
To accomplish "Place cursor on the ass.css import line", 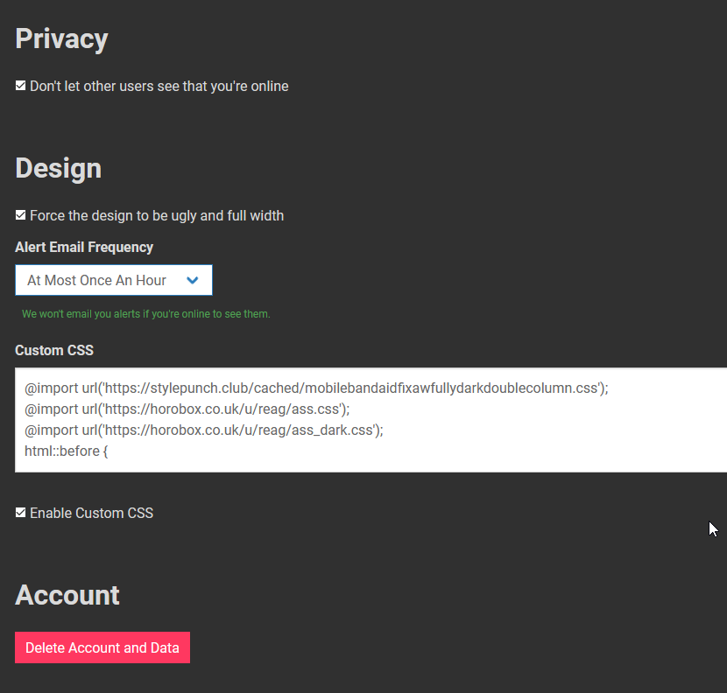I will pos(187,409).
